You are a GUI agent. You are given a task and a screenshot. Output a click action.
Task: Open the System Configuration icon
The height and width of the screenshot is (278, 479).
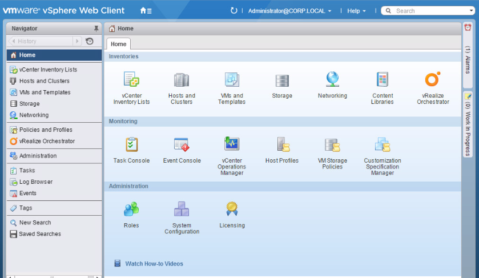click(182, 209)
